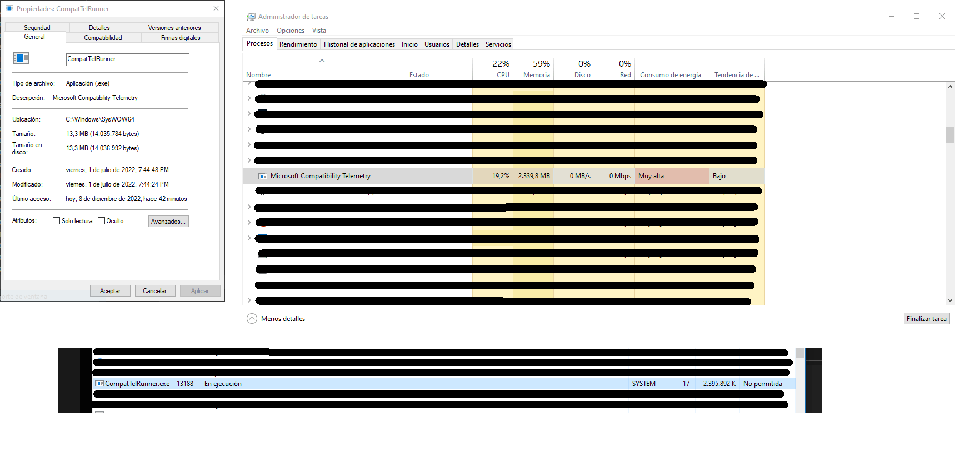970x452 pixels.
Task: Click the Avanzados... button
Action: (x=168, y=222)
